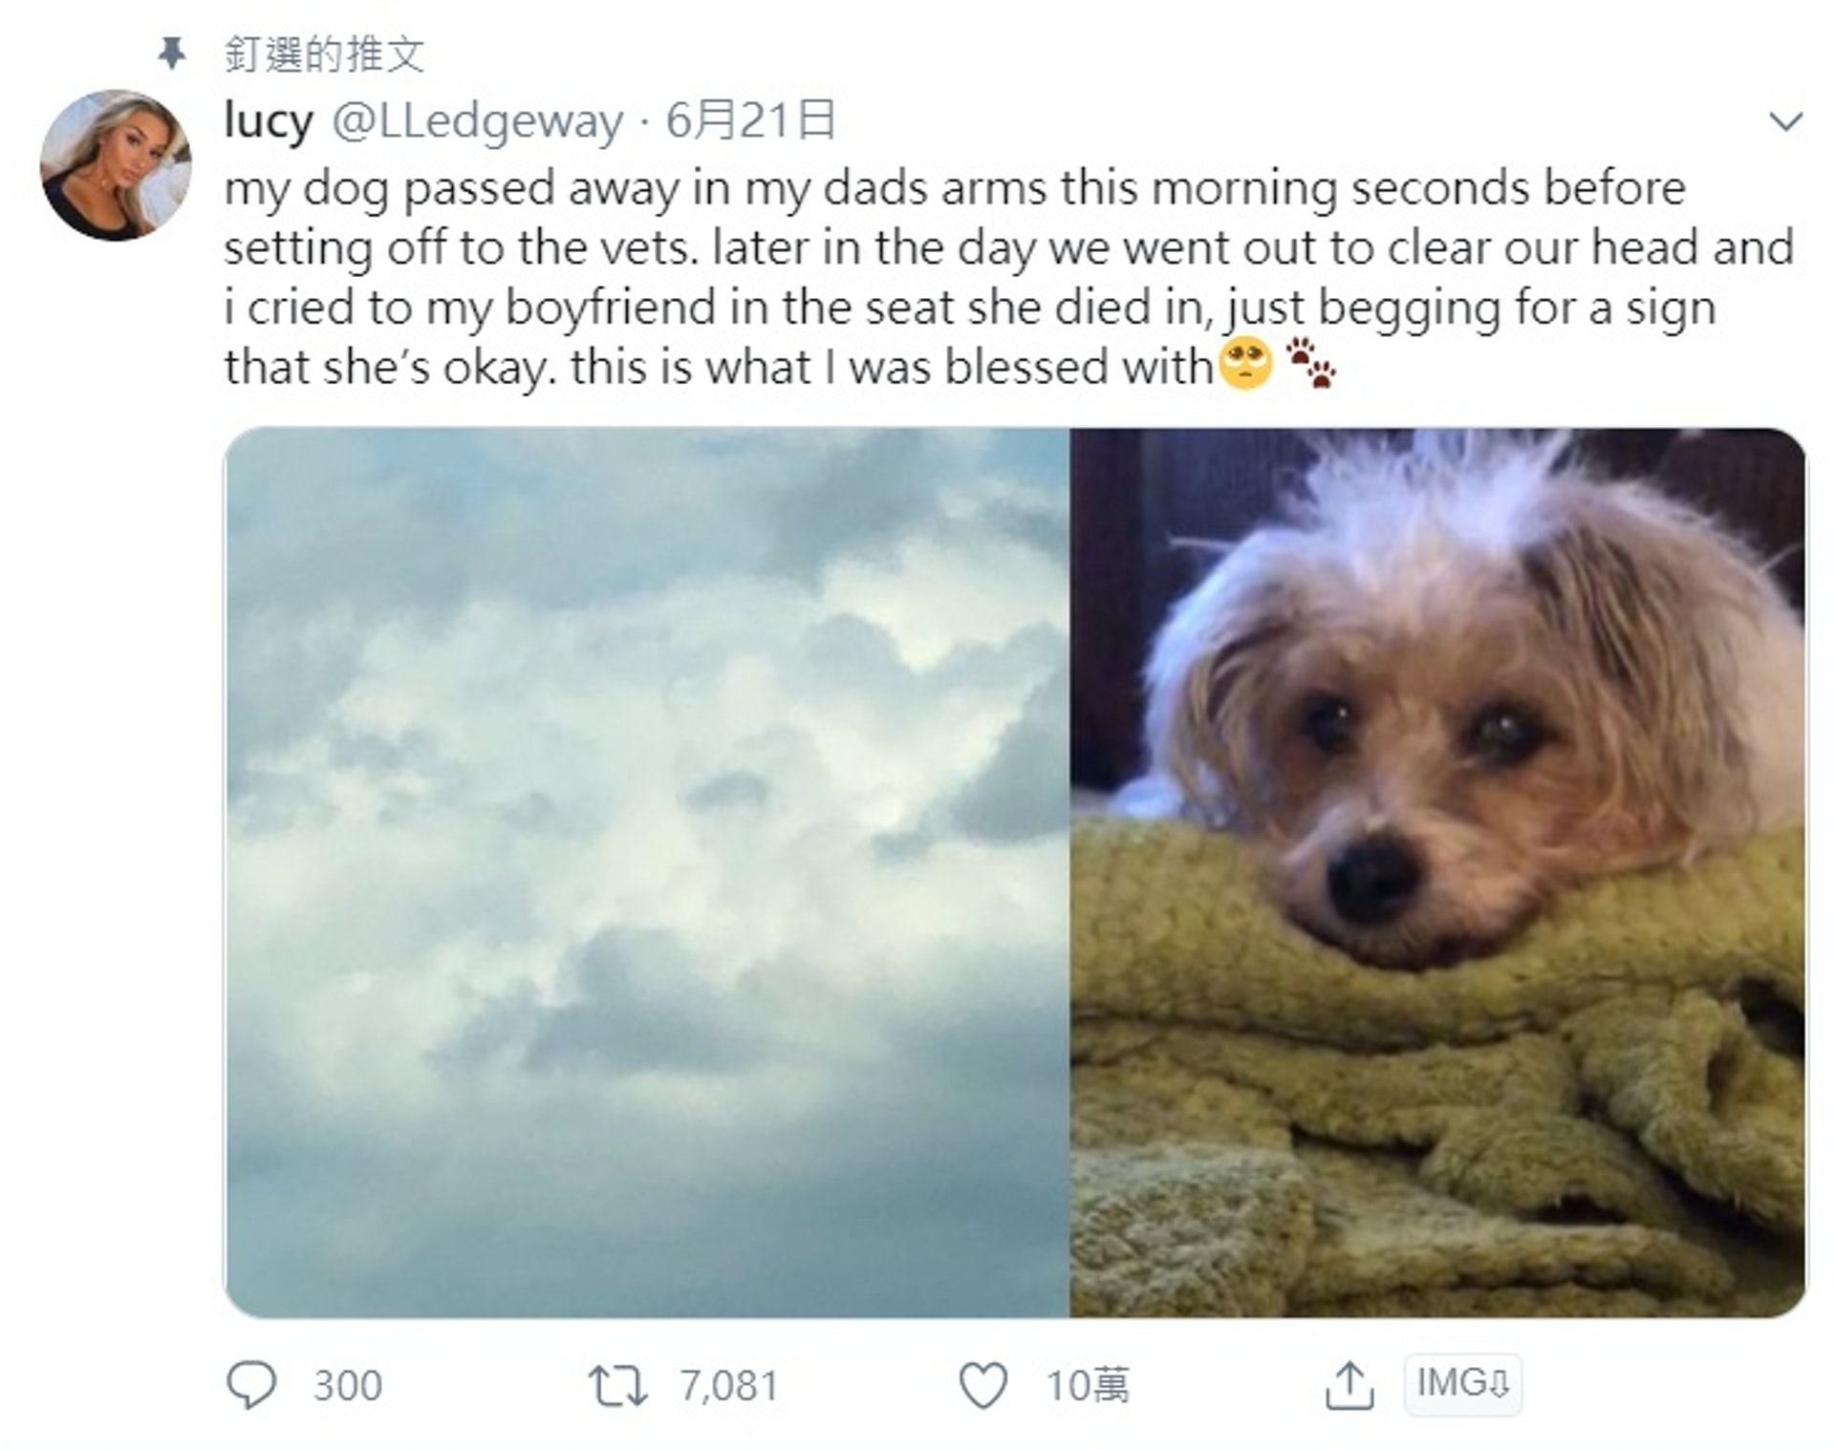Click the 300 replies count
The width and height of the screenshot is (1835, 1450).
348,1386
